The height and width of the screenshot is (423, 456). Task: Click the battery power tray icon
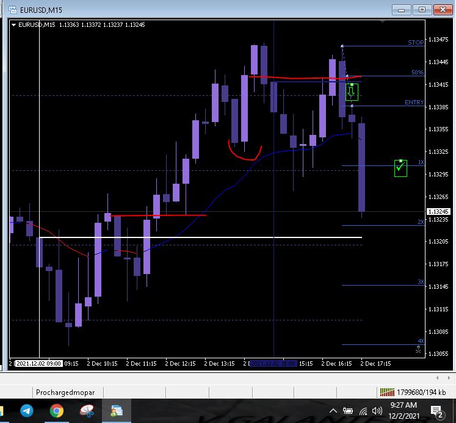(x=347, y=411)
